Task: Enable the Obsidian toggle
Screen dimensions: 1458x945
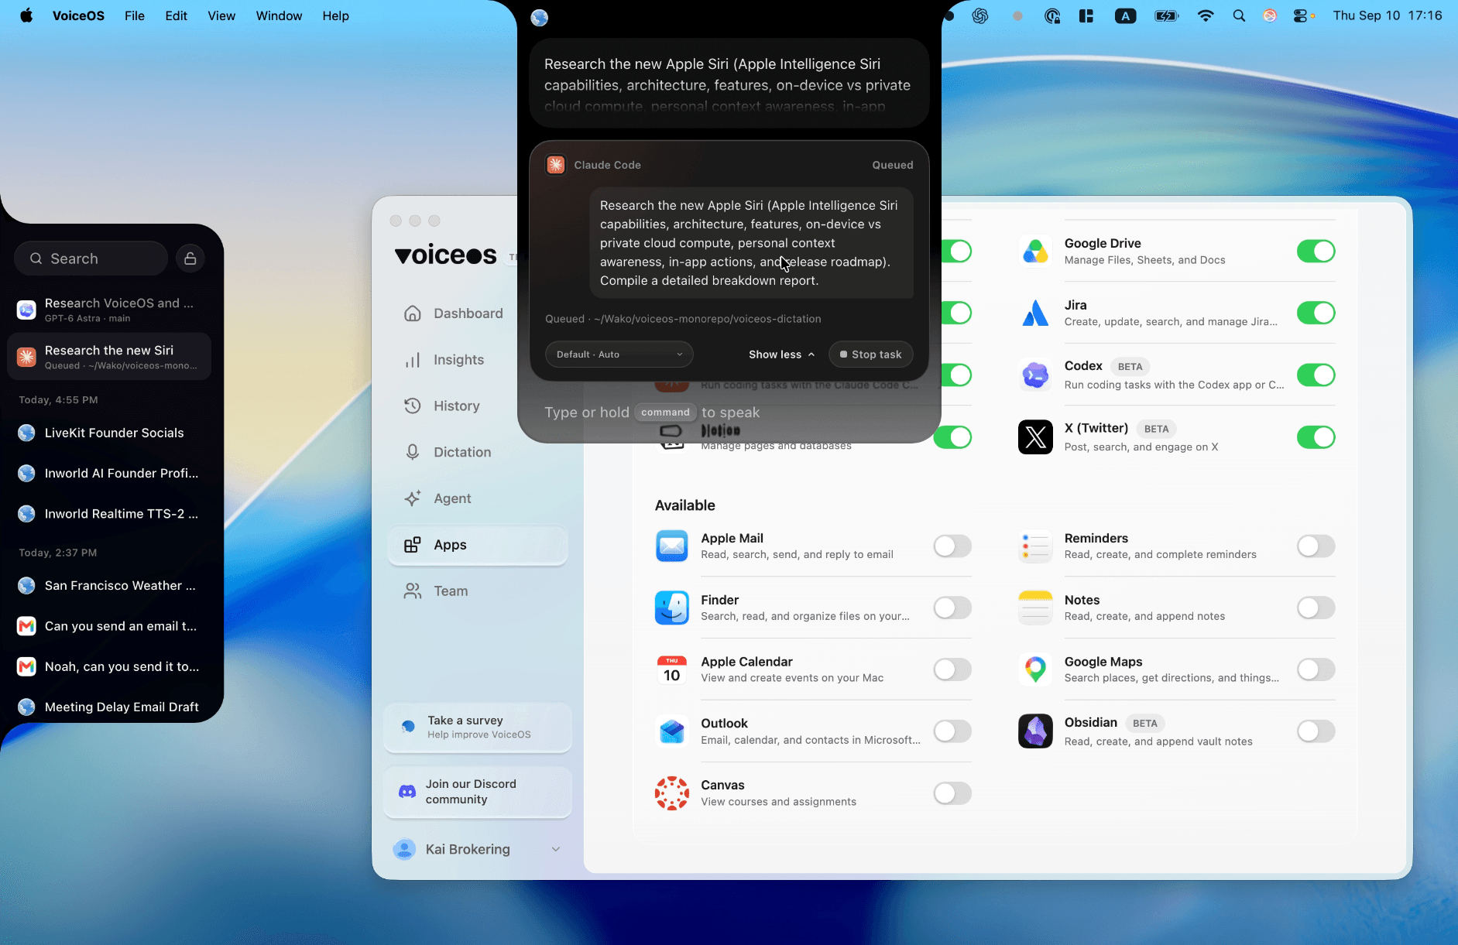Action: tap(1316, 731)
